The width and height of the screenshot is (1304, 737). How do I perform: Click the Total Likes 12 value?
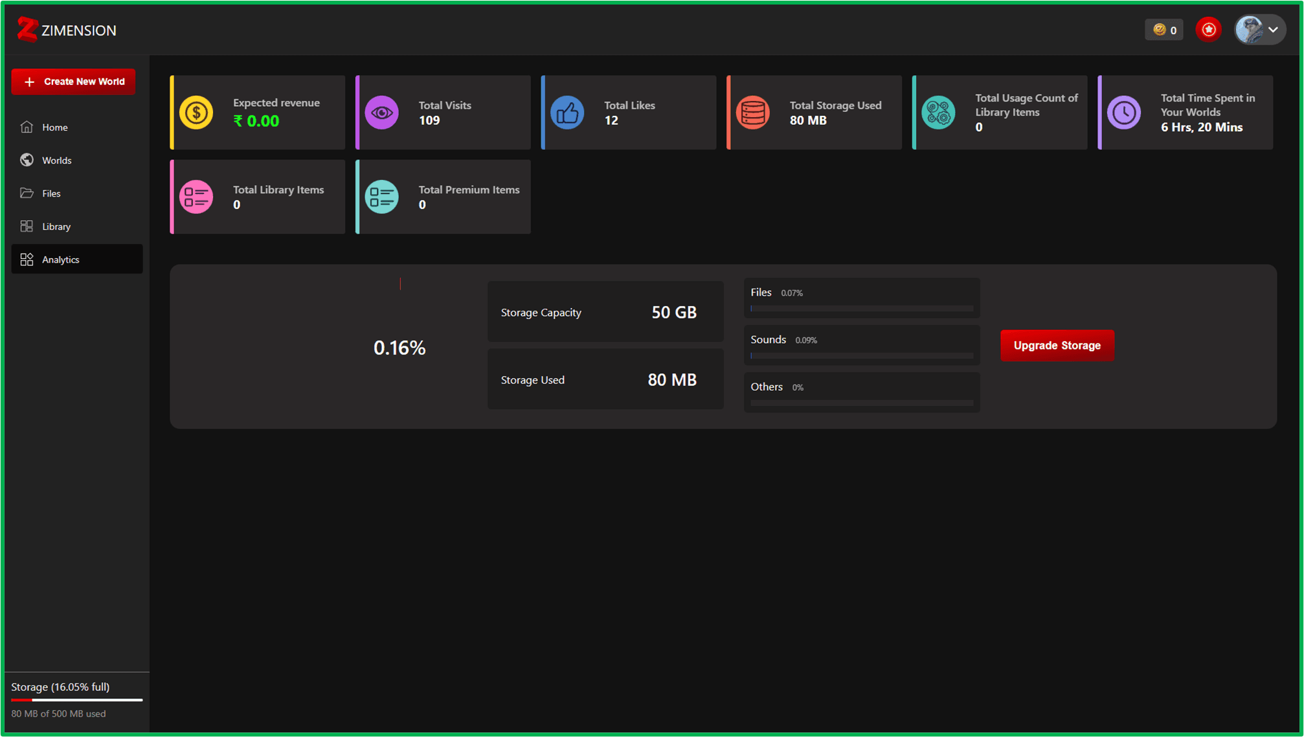[x=611, y=120]
